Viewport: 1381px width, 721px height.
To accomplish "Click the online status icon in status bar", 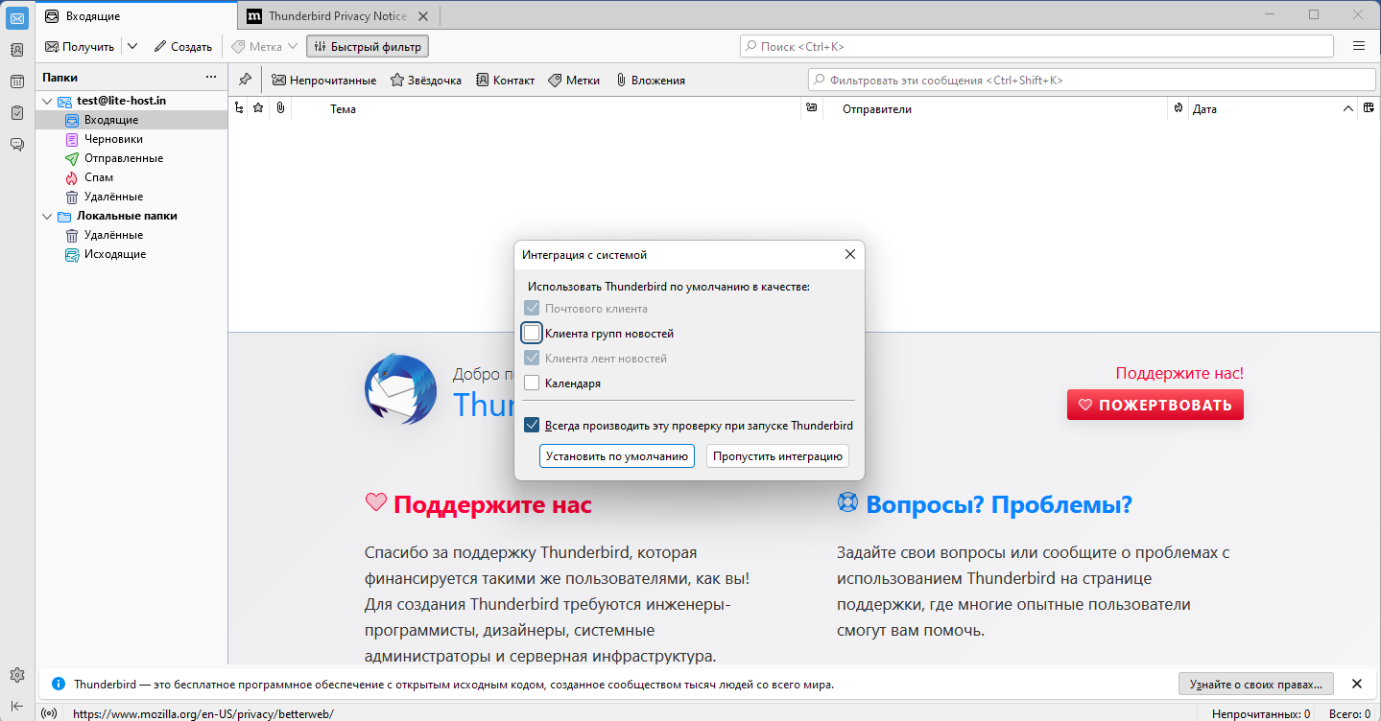I will pyautogui.click(x=50, y=713).
